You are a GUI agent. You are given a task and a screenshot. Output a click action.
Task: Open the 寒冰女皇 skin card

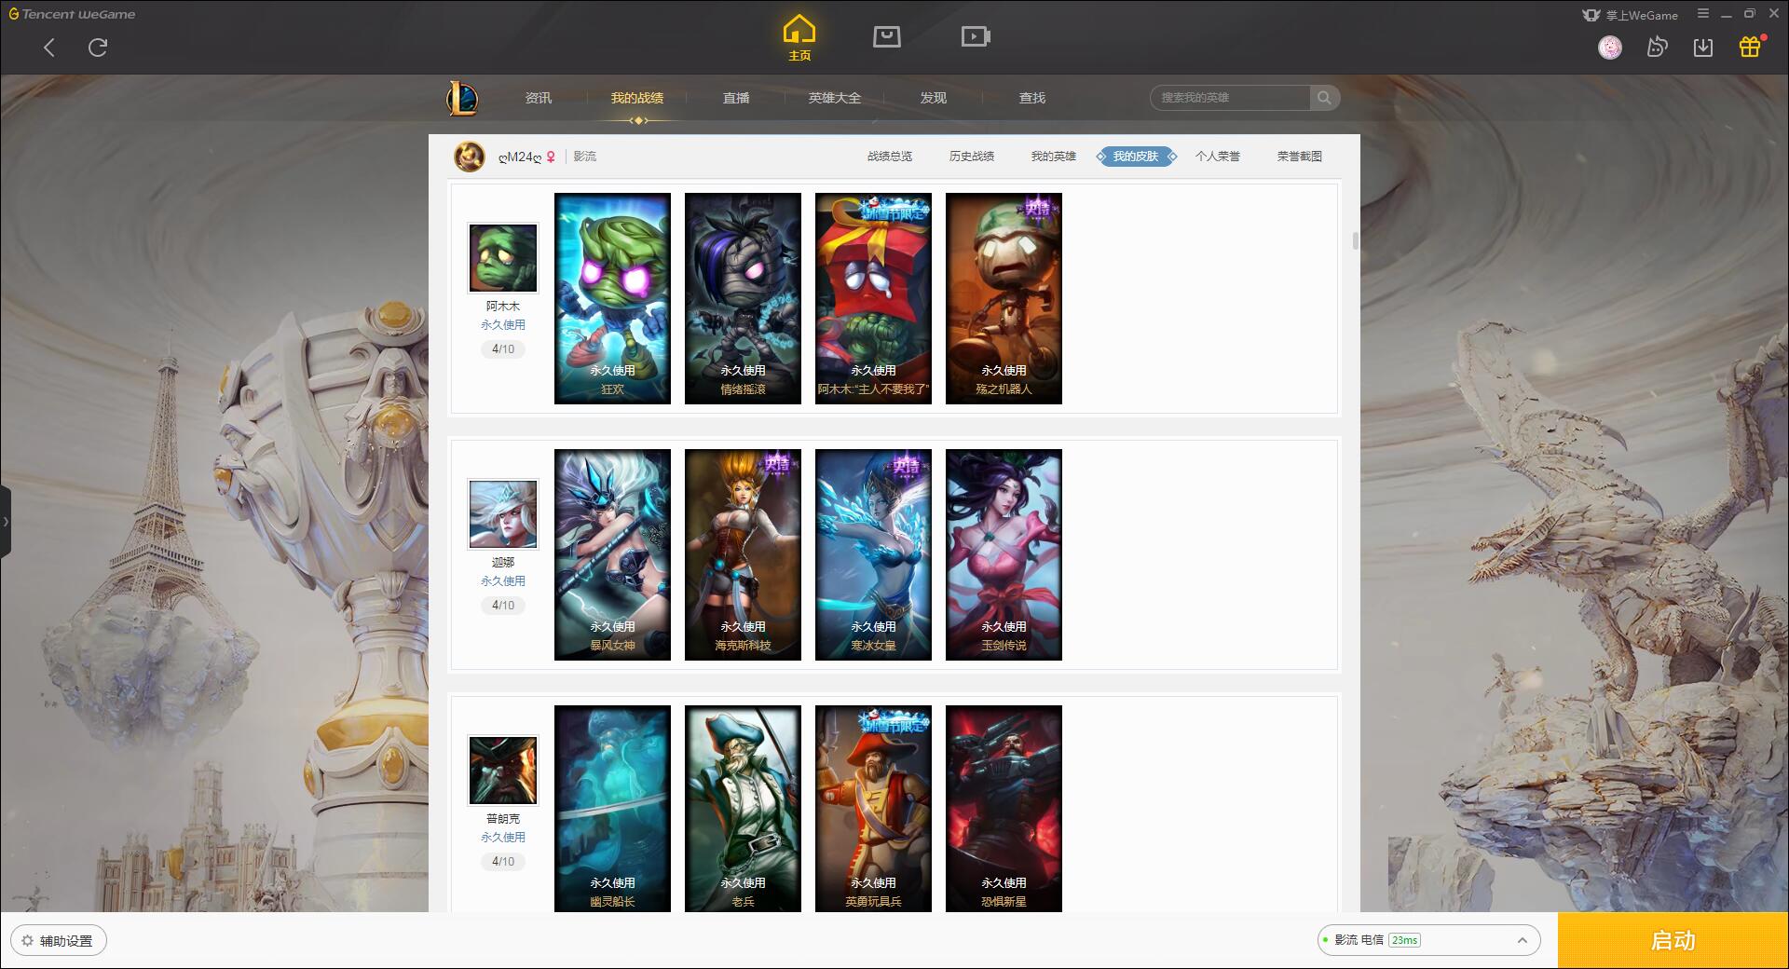tap(873, 554)
